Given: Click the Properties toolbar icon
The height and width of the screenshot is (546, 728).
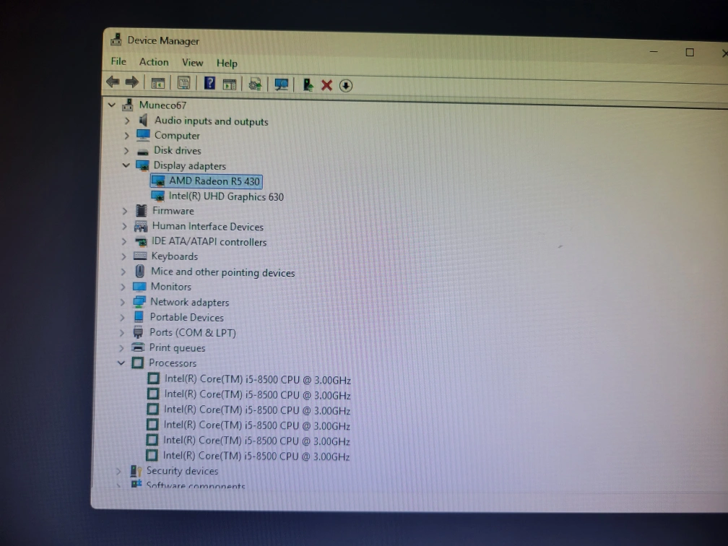Looking at the screenshot, I should [183, 83].
